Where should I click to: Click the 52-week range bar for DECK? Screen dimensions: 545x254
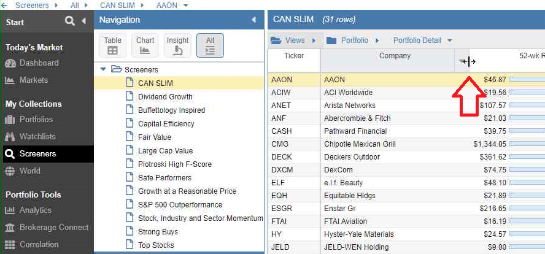527,156
